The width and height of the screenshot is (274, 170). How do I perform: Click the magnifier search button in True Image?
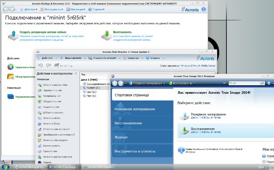tap(262, 83)
